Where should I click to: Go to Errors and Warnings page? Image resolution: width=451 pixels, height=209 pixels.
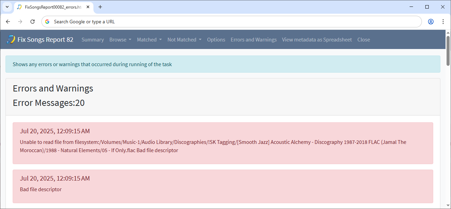[x=254, y=40]
